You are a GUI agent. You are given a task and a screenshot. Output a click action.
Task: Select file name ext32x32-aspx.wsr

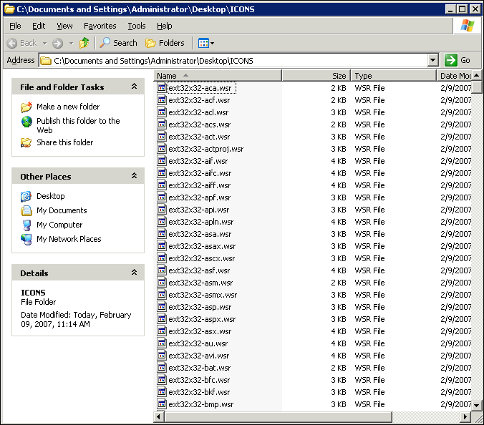point(202,319)
